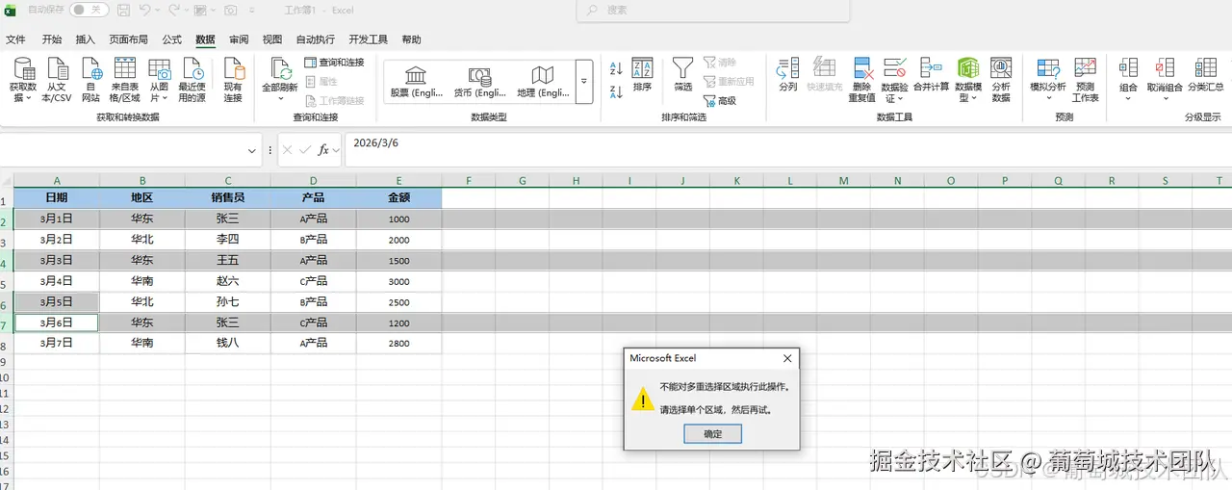
Task: Switch to the 页面布局 tab
Action: tap(129, 39)
